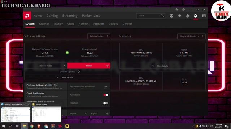The width and height of the screenshot is (231, 129).
Task: Click the taskbar clock
Action: click(x=218, y=126)
